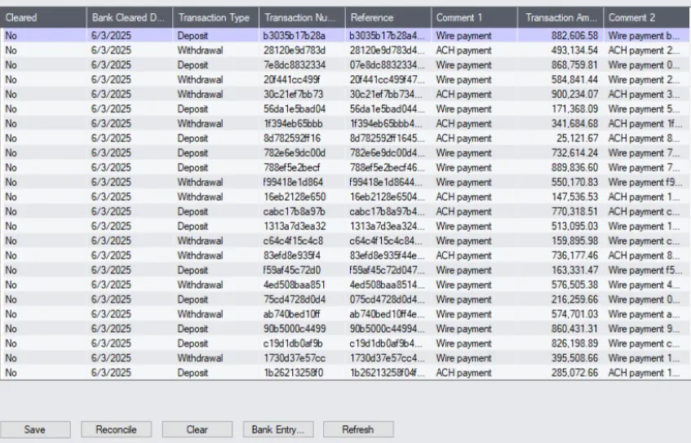Select transaction number 28120e9d783d
Viewport: 691px width, 443px height.
295,51
